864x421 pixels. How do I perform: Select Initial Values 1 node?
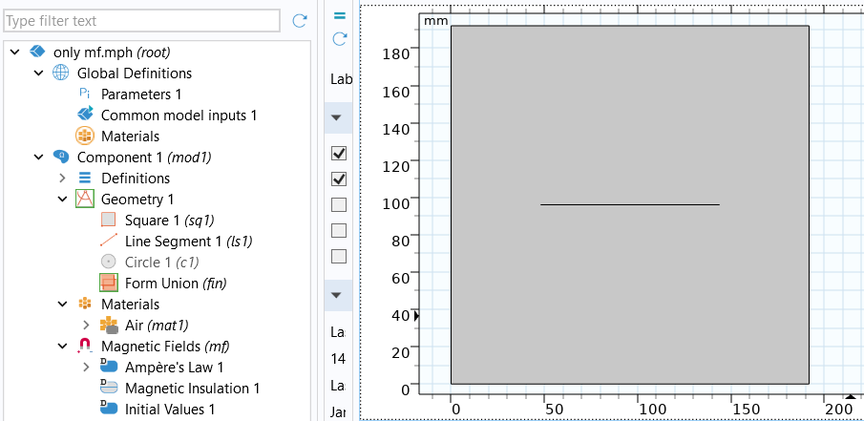click(169, 410)
